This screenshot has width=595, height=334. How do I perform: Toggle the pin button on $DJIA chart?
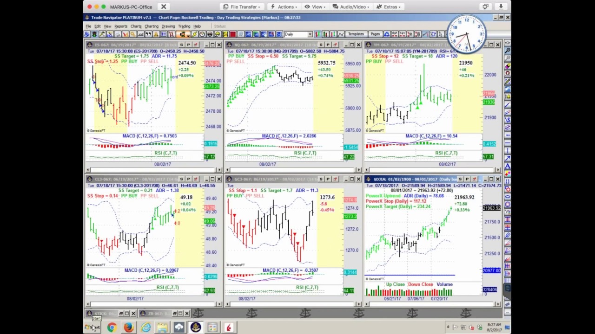(x=474, y=179)
